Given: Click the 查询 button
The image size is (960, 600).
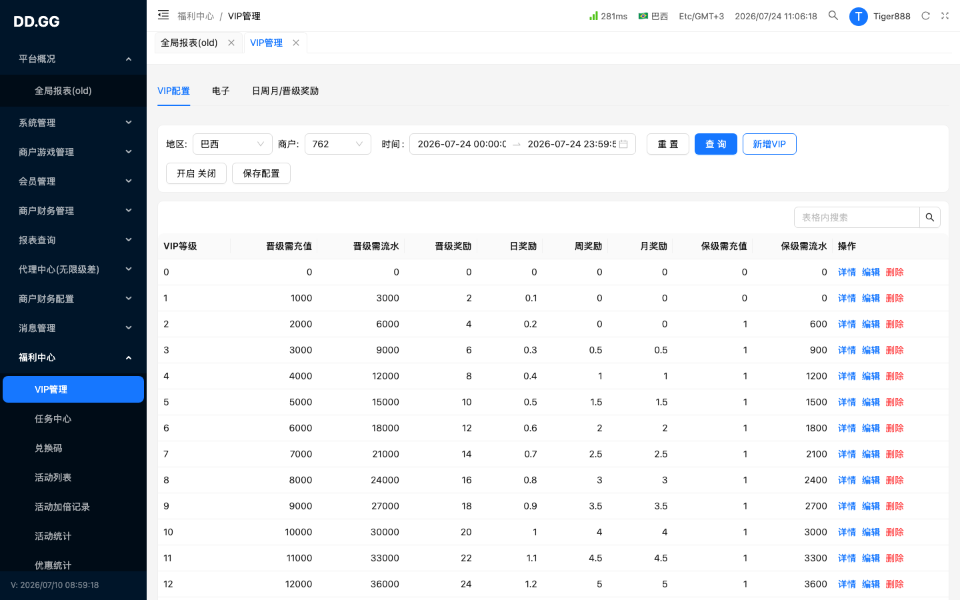Looking at the screenshot, I should tap(716, 144).
